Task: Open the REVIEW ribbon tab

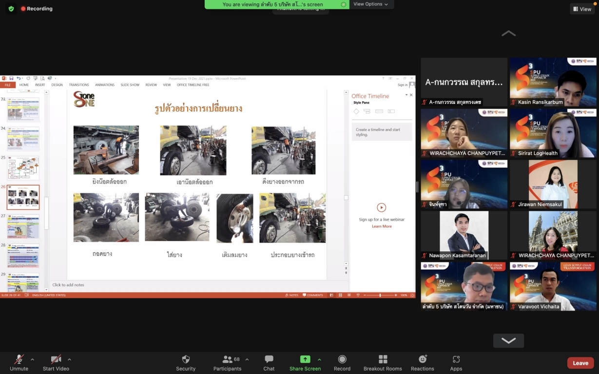Action: coord(151,85)
